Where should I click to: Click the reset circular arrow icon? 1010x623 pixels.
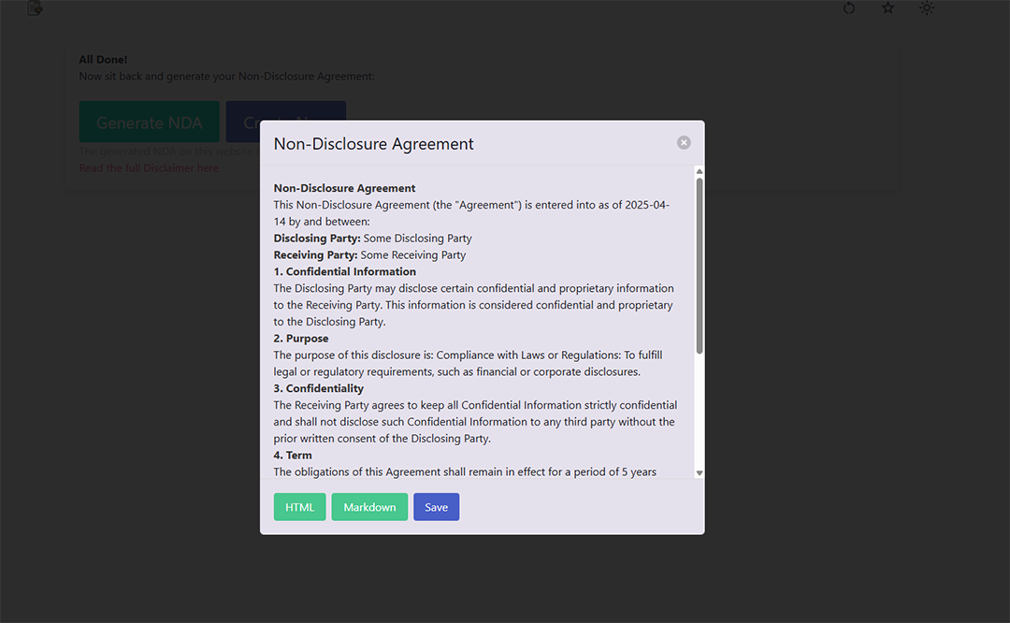(x=849, y=8)
